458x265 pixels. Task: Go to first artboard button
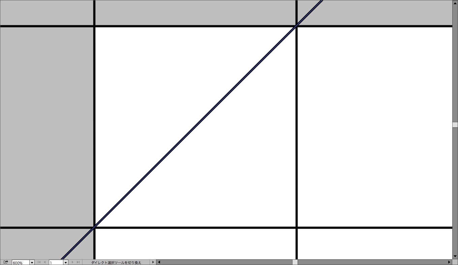(x=39, y=262)
